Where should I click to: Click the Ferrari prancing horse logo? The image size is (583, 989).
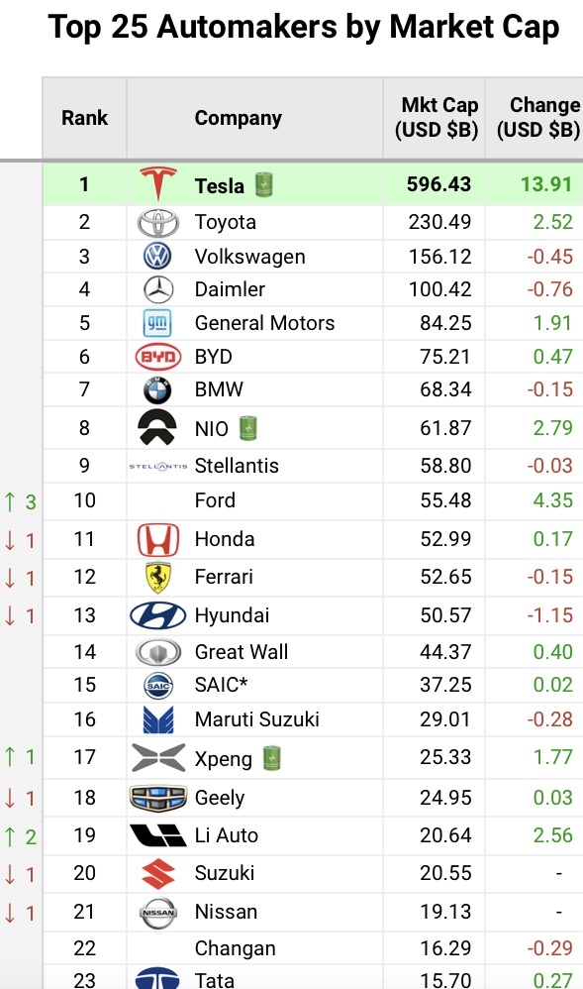157,577
